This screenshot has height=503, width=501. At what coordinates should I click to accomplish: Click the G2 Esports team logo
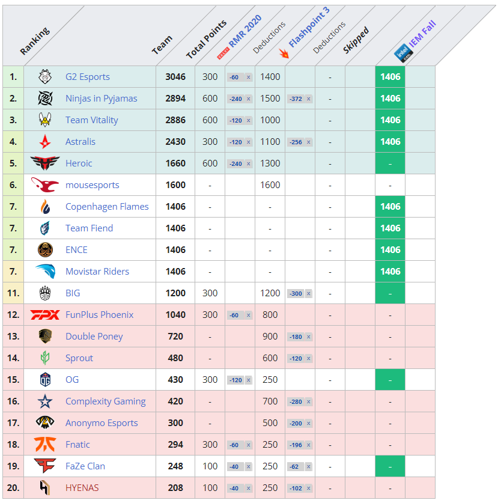point(45,77)
